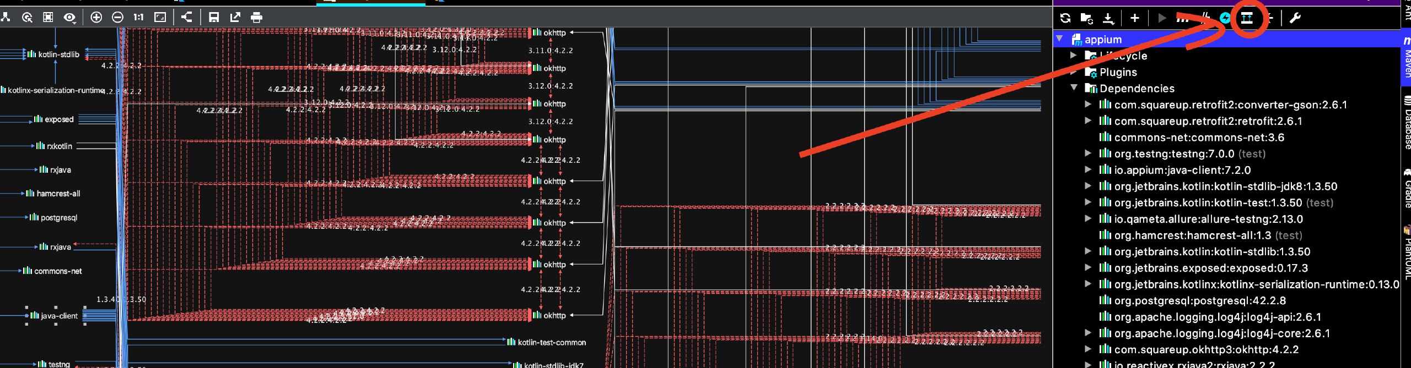Click the tree-structure icon in diagram toolbar

click(x=6, y=18)
